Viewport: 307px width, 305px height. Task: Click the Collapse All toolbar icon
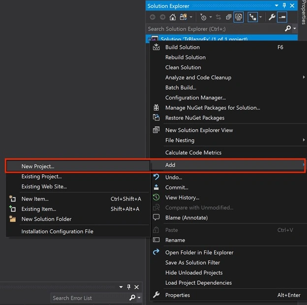(228, 17)
